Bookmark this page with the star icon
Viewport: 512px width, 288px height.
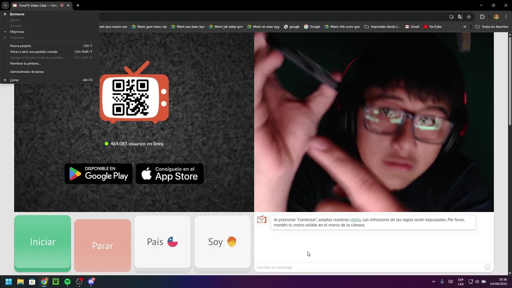pos(469,17)
